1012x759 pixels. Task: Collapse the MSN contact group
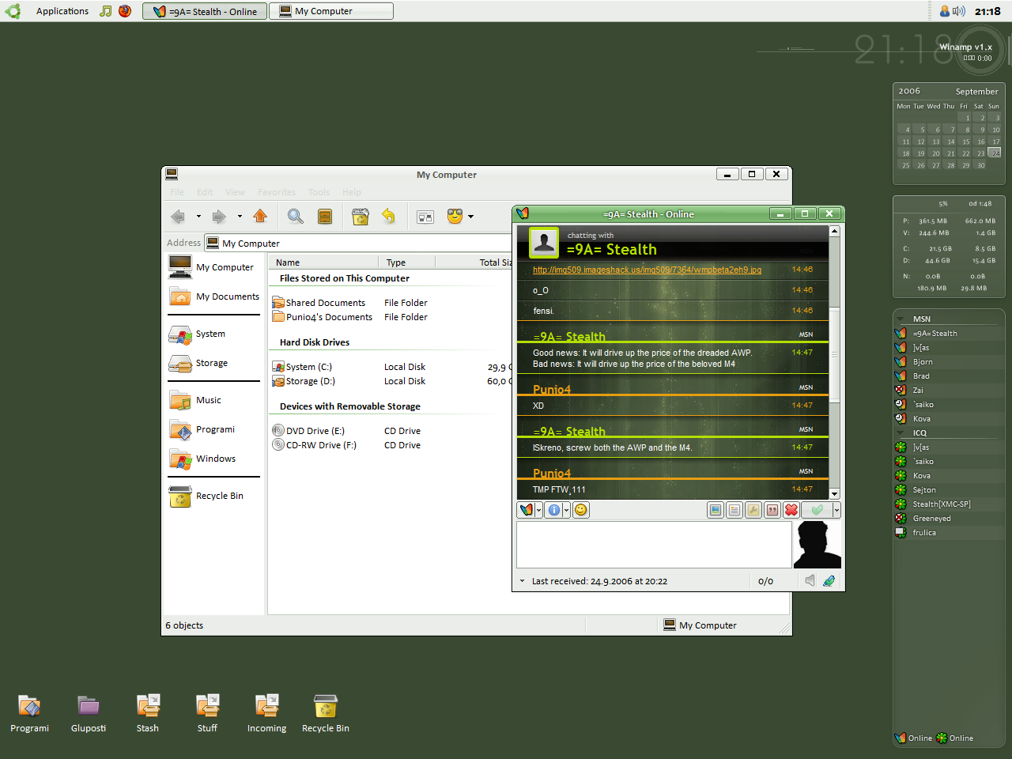(901, 319)
